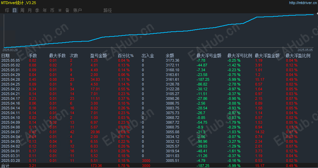
Task: Click percentage value 1.11 %
Action: click(124, 79)
